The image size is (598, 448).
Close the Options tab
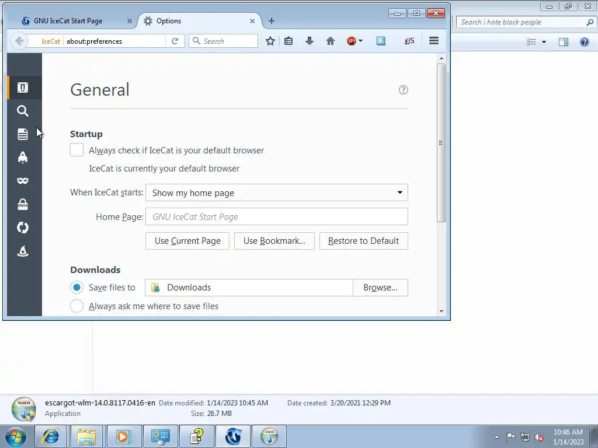[x=252, y=21]
